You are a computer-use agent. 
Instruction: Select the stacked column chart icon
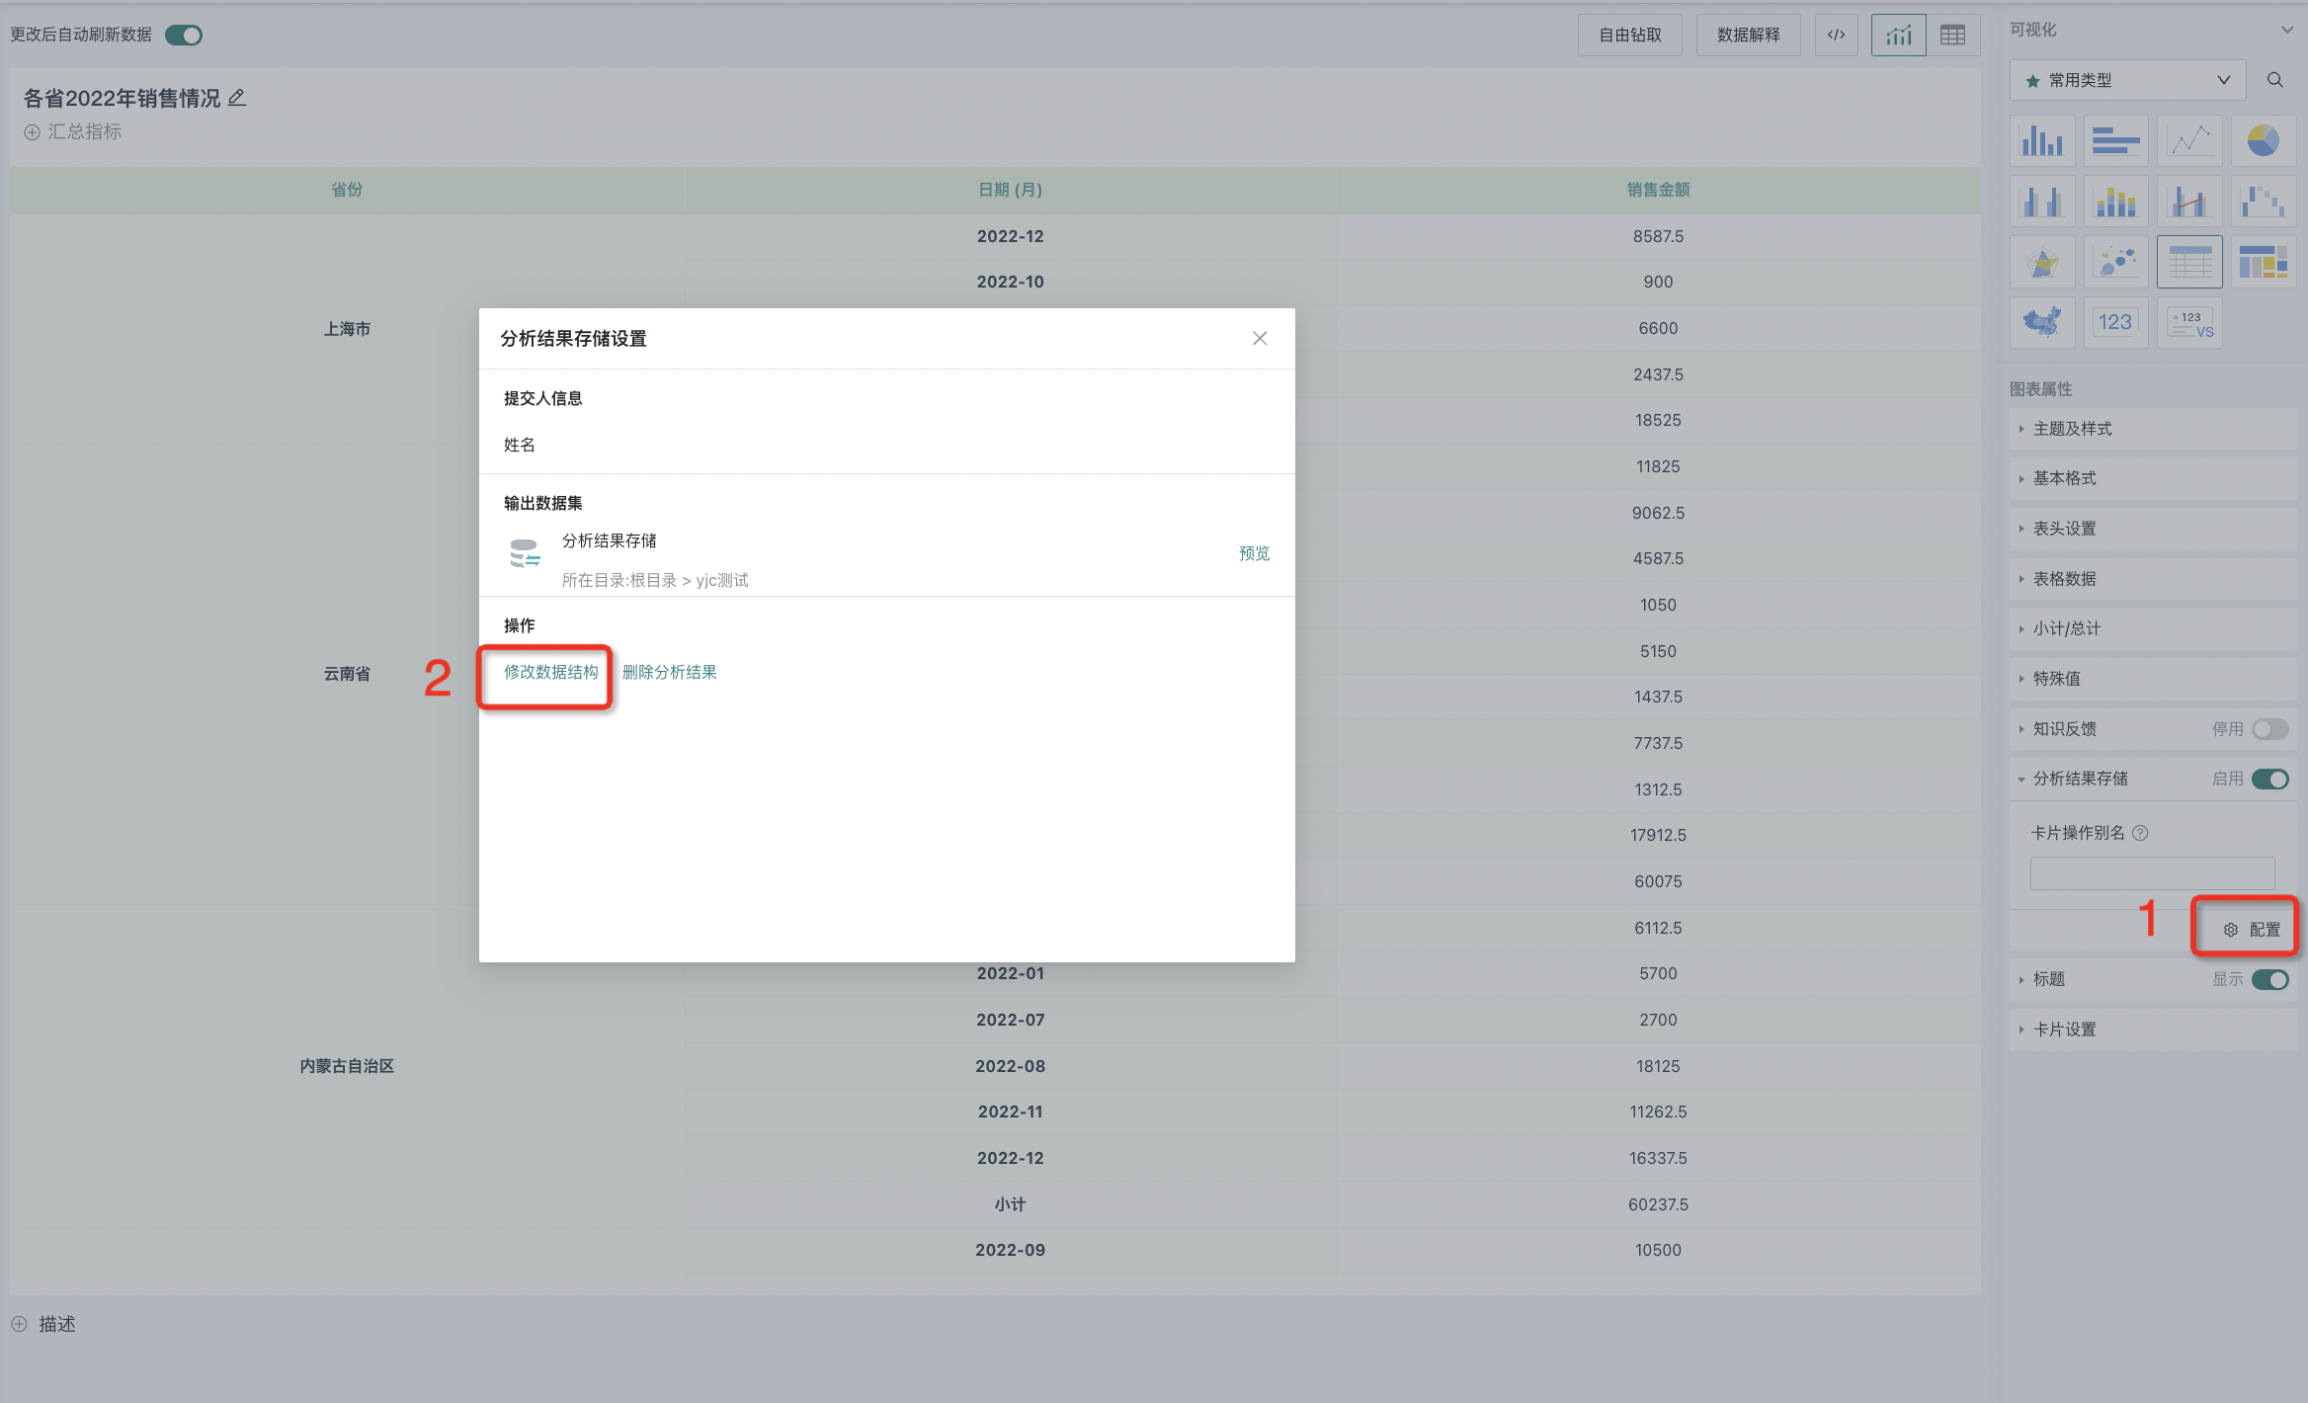[2115, 202]
